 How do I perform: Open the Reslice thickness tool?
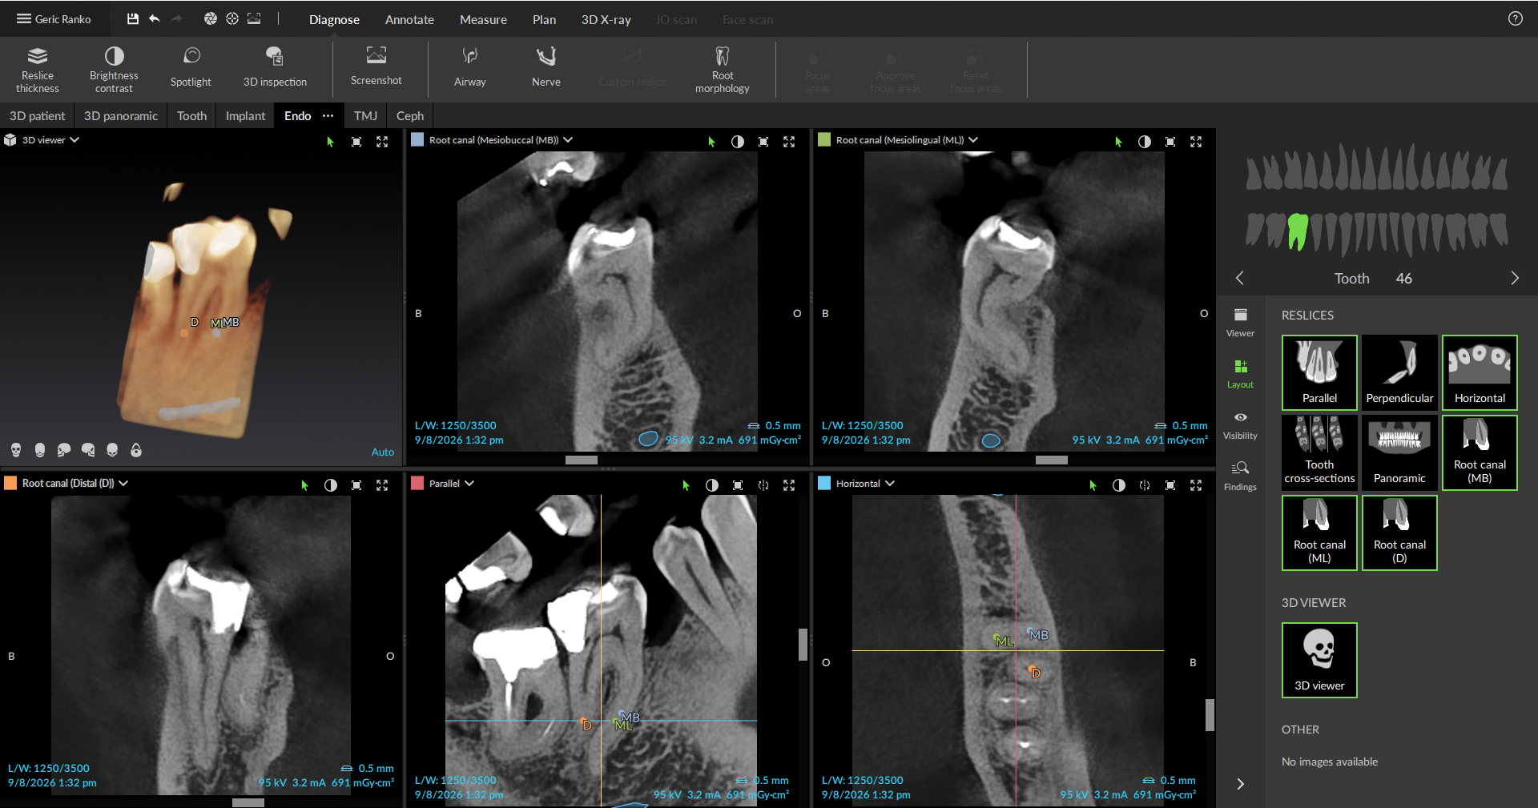point(37,69)
